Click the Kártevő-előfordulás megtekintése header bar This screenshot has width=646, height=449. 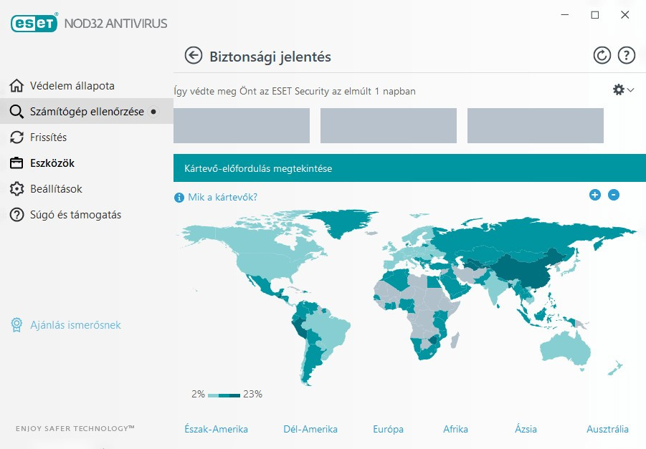[409, 168]
